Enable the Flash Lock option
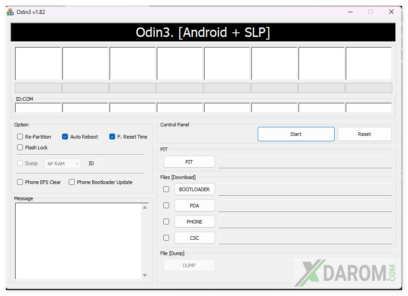408x296 pixels. 20,148
